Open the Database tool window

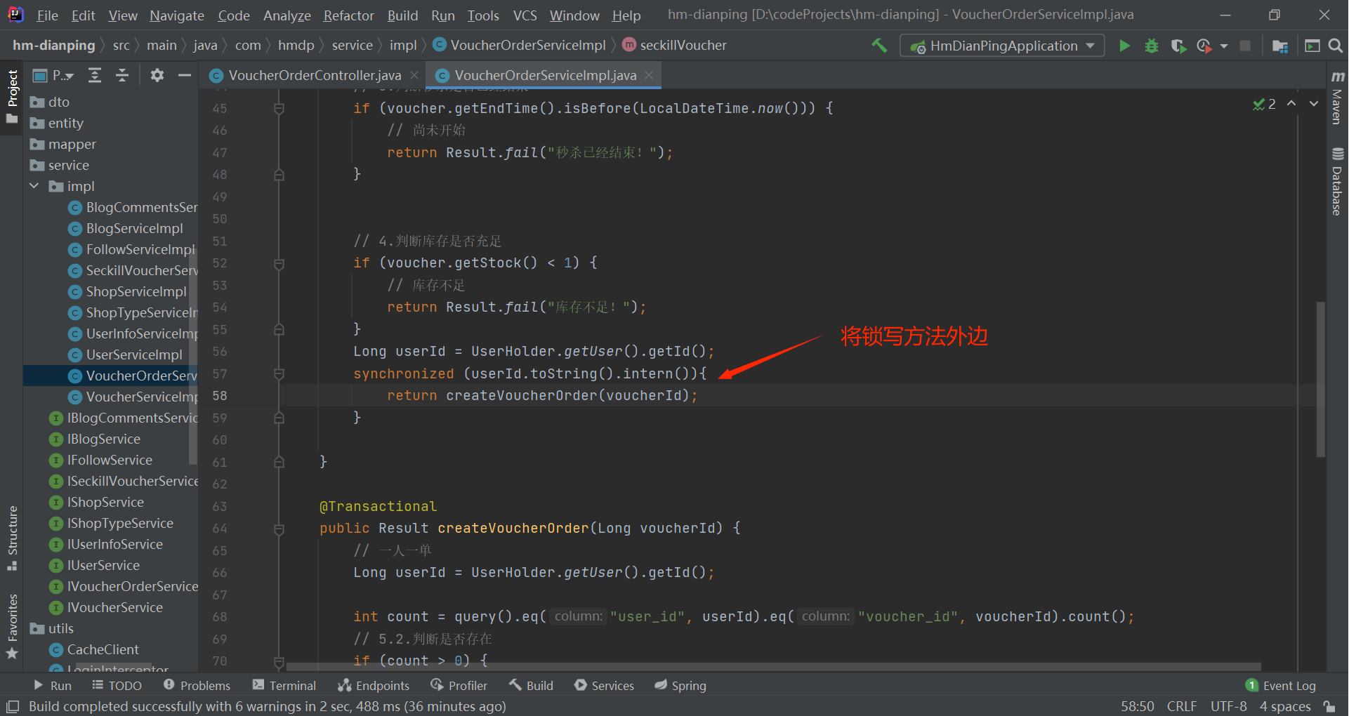1337,182
